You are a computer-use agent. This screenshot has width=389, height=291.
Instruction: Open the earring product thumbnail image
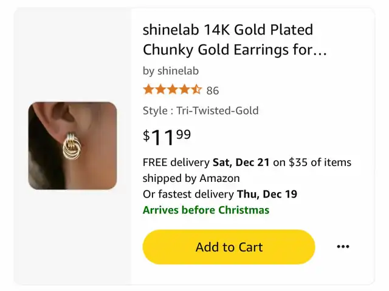(72, 145)
